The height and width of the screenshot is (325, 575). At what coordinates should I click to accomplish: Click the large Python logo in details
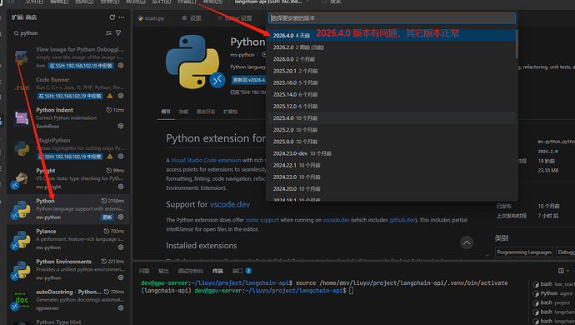pyautogui.click(x=192, y=62)
